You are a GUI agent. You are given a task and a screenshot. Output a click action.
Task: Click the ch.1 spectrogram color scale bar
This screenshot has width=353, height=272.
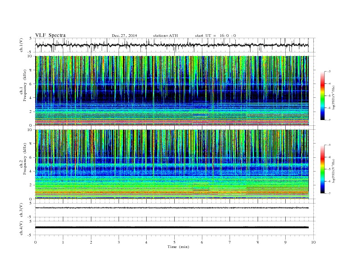point(322,96)
